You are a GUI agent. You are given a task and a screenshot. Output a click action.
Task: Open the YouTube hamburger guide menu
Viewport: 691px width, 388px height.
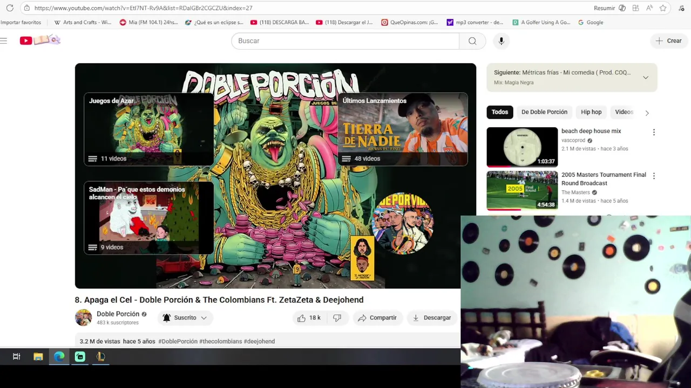pyautogui.click(x=4, y=41)
